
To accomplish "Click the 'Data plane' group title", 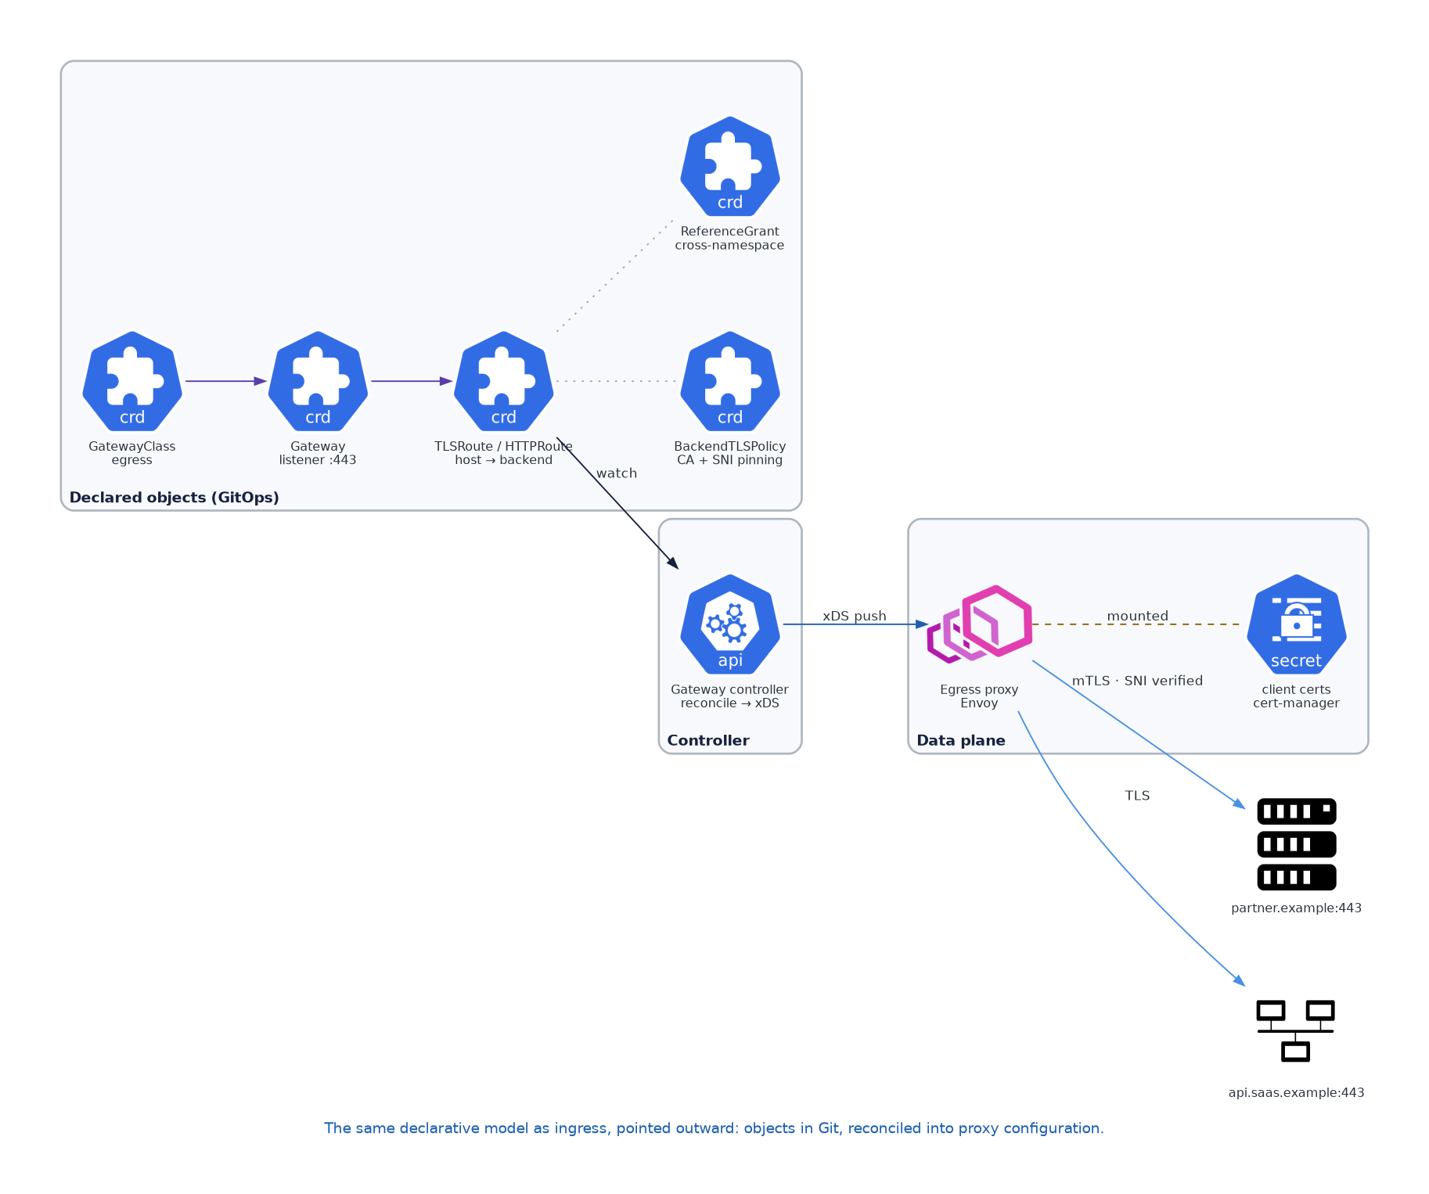I will (961, 740).
